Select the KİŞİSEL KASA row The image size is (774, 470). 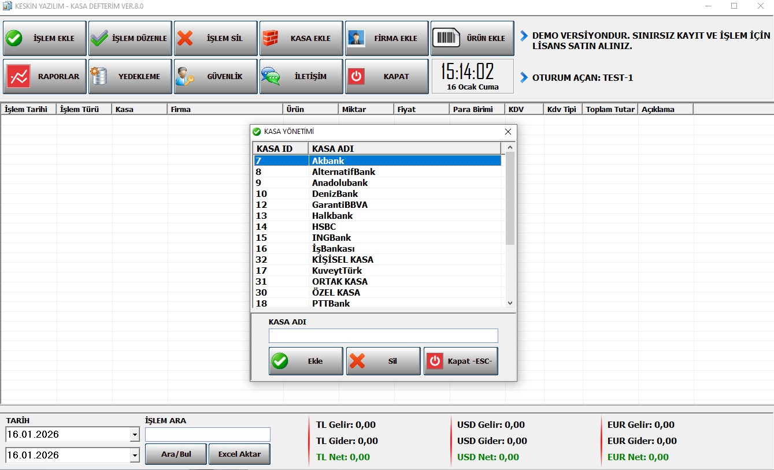342,260
